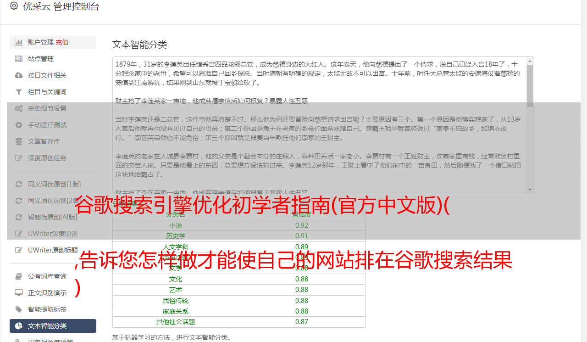This screenshot has height=342, width=587.
Task: Click the edit icon for 深度原创任务
Action: pos(19,158)
